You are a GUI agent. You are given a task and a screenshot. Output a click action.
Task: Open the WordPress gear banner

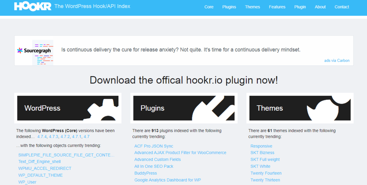[x=68, y=108]
